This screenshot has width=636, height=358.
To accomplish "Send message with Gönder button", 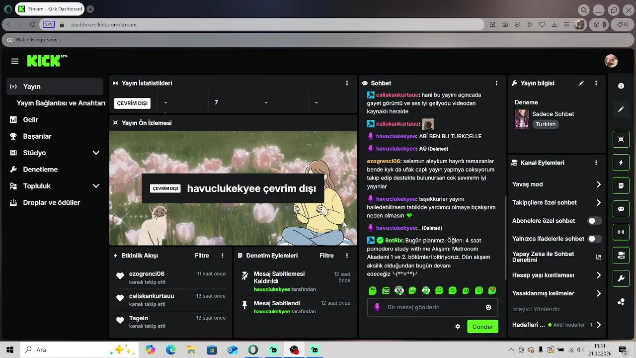I will [482, 327].
